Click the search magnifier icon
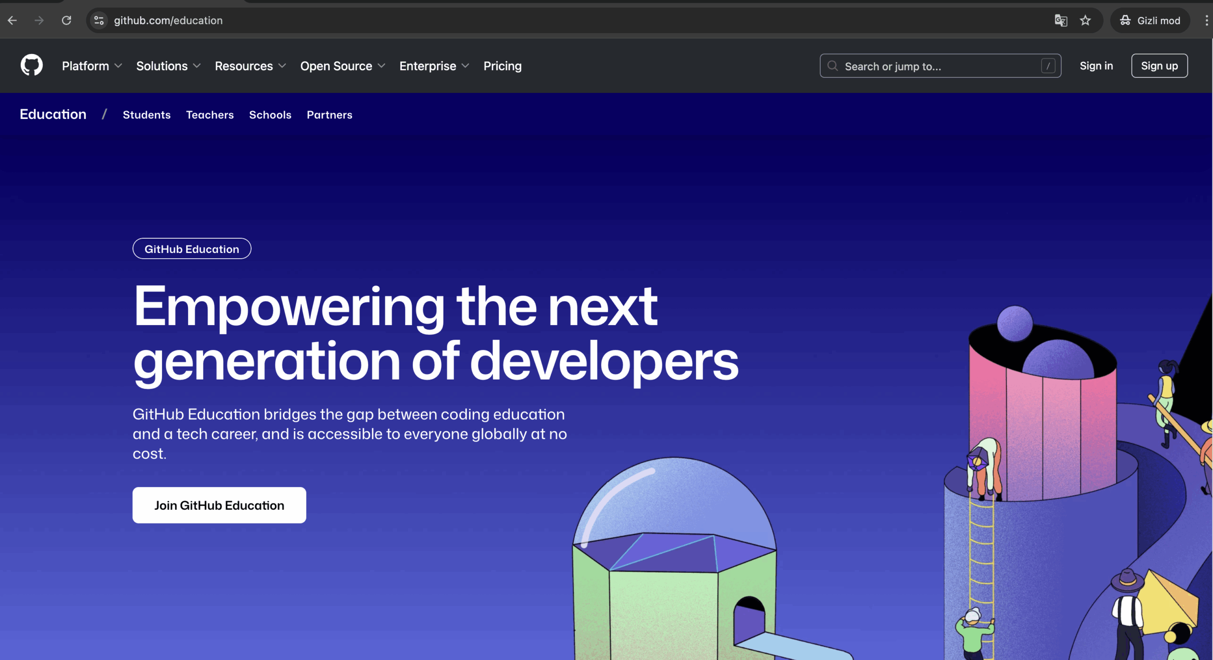This screenshot has width=1213, height=660. click(x=833, y=66)
